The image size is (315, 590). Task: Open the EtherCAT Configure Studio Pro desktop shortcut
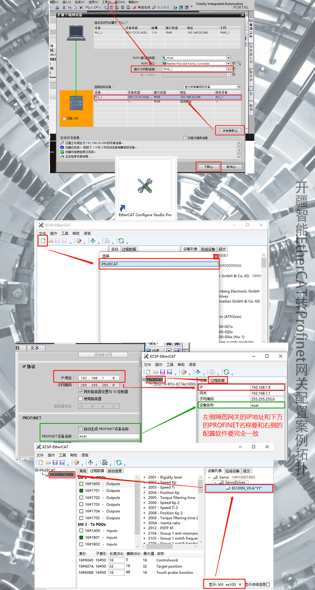coord(145,189)
